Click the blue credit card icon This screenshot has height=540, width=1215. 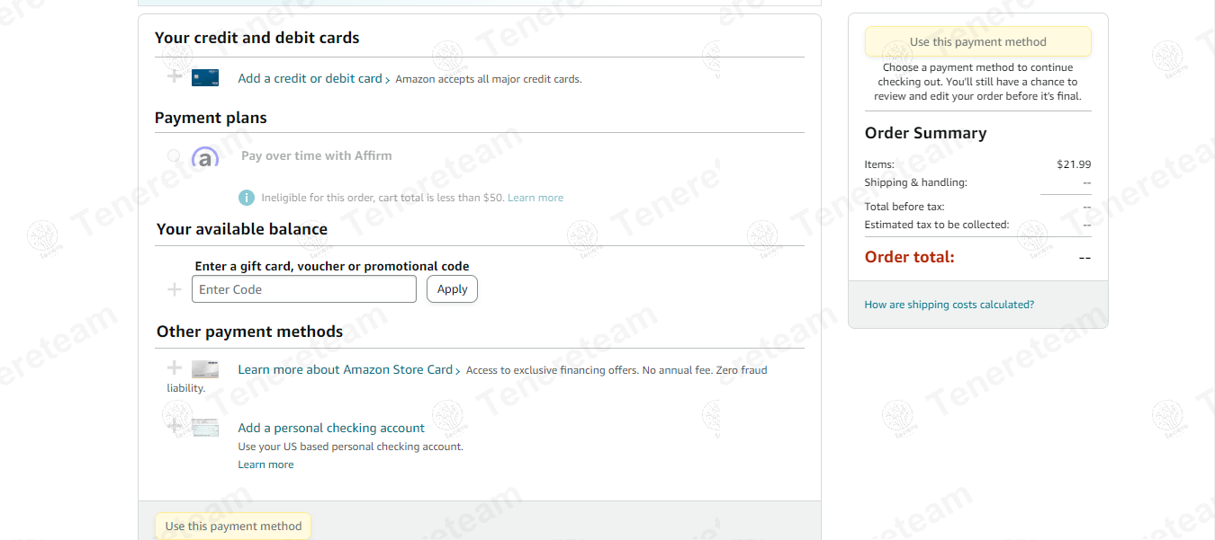click(x=205, y=78)
